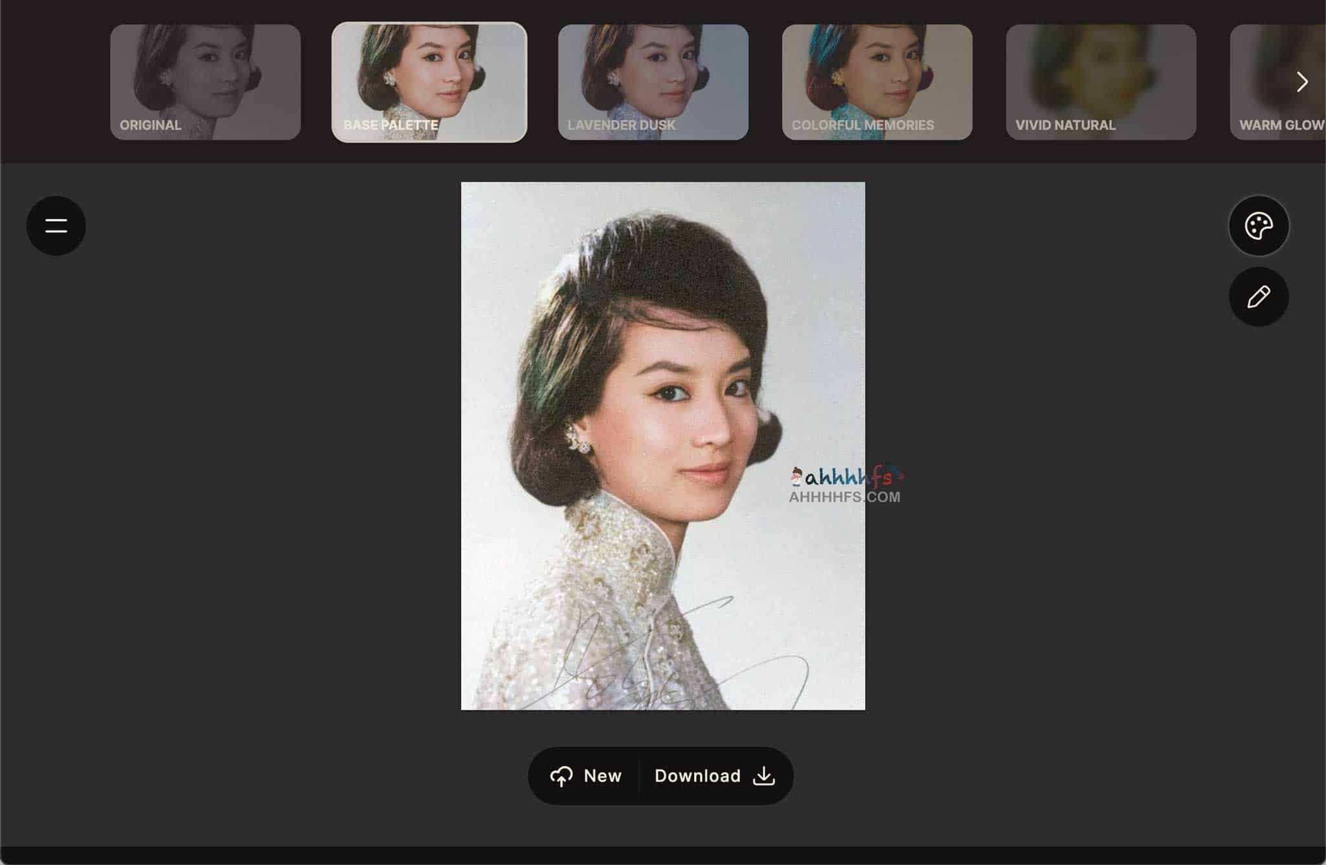Apply the Lavender Dusk filter
This screenshot has height=865, width=1326.
point(653,82)
